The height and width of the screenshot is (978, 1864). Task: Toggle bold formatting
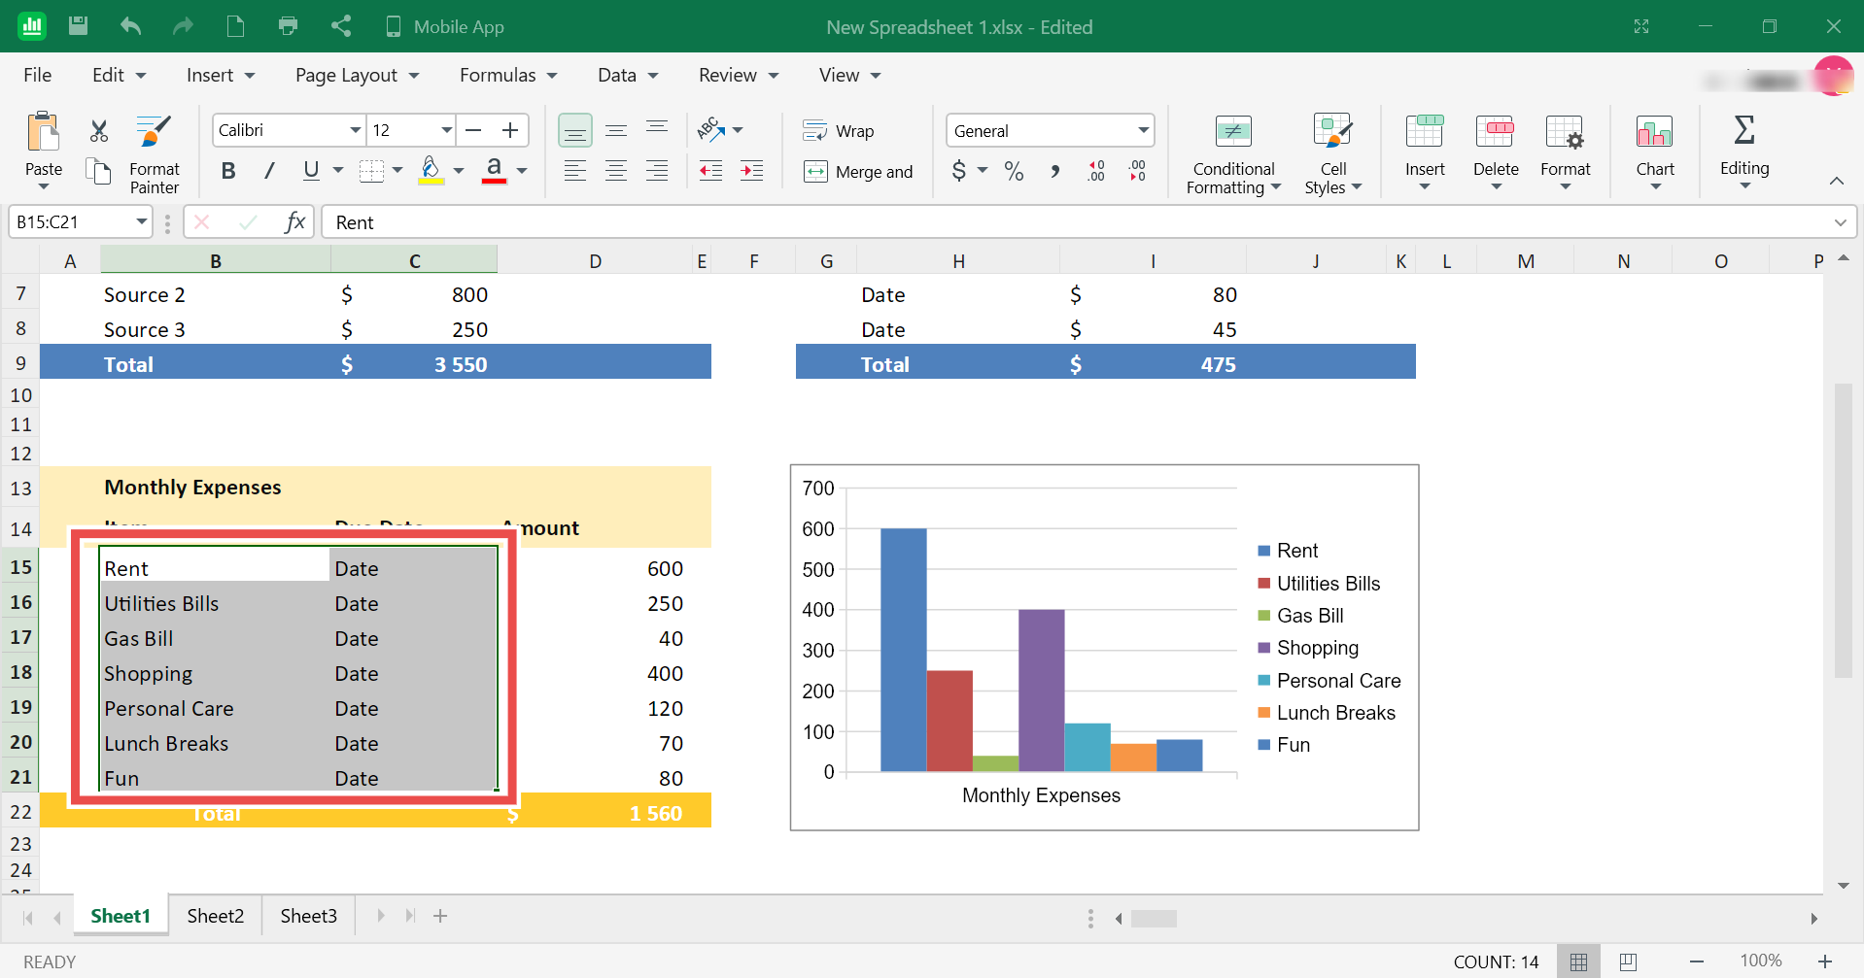pos(228,172)
